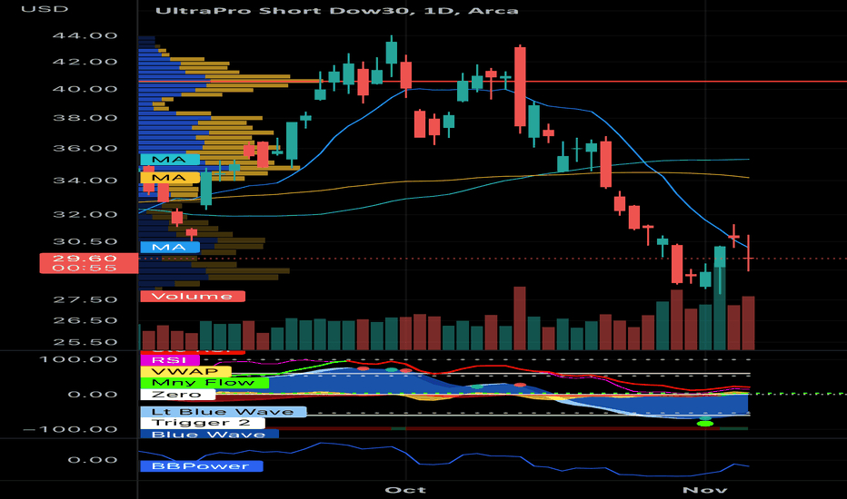Click the 42.00 price axis label
The height and width of the screenshot is (499, 847).
tap(85, 62)
